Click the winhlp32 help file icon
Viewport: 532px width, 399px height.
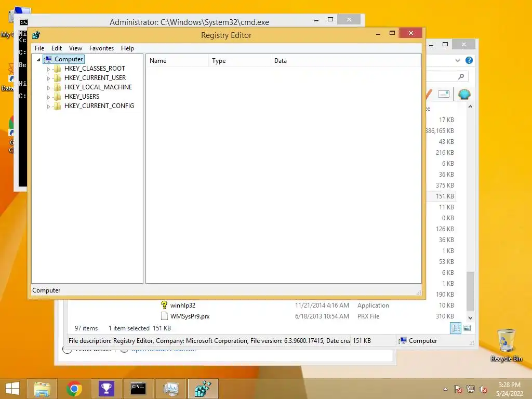pyautogui.click(x=164, y=305)
